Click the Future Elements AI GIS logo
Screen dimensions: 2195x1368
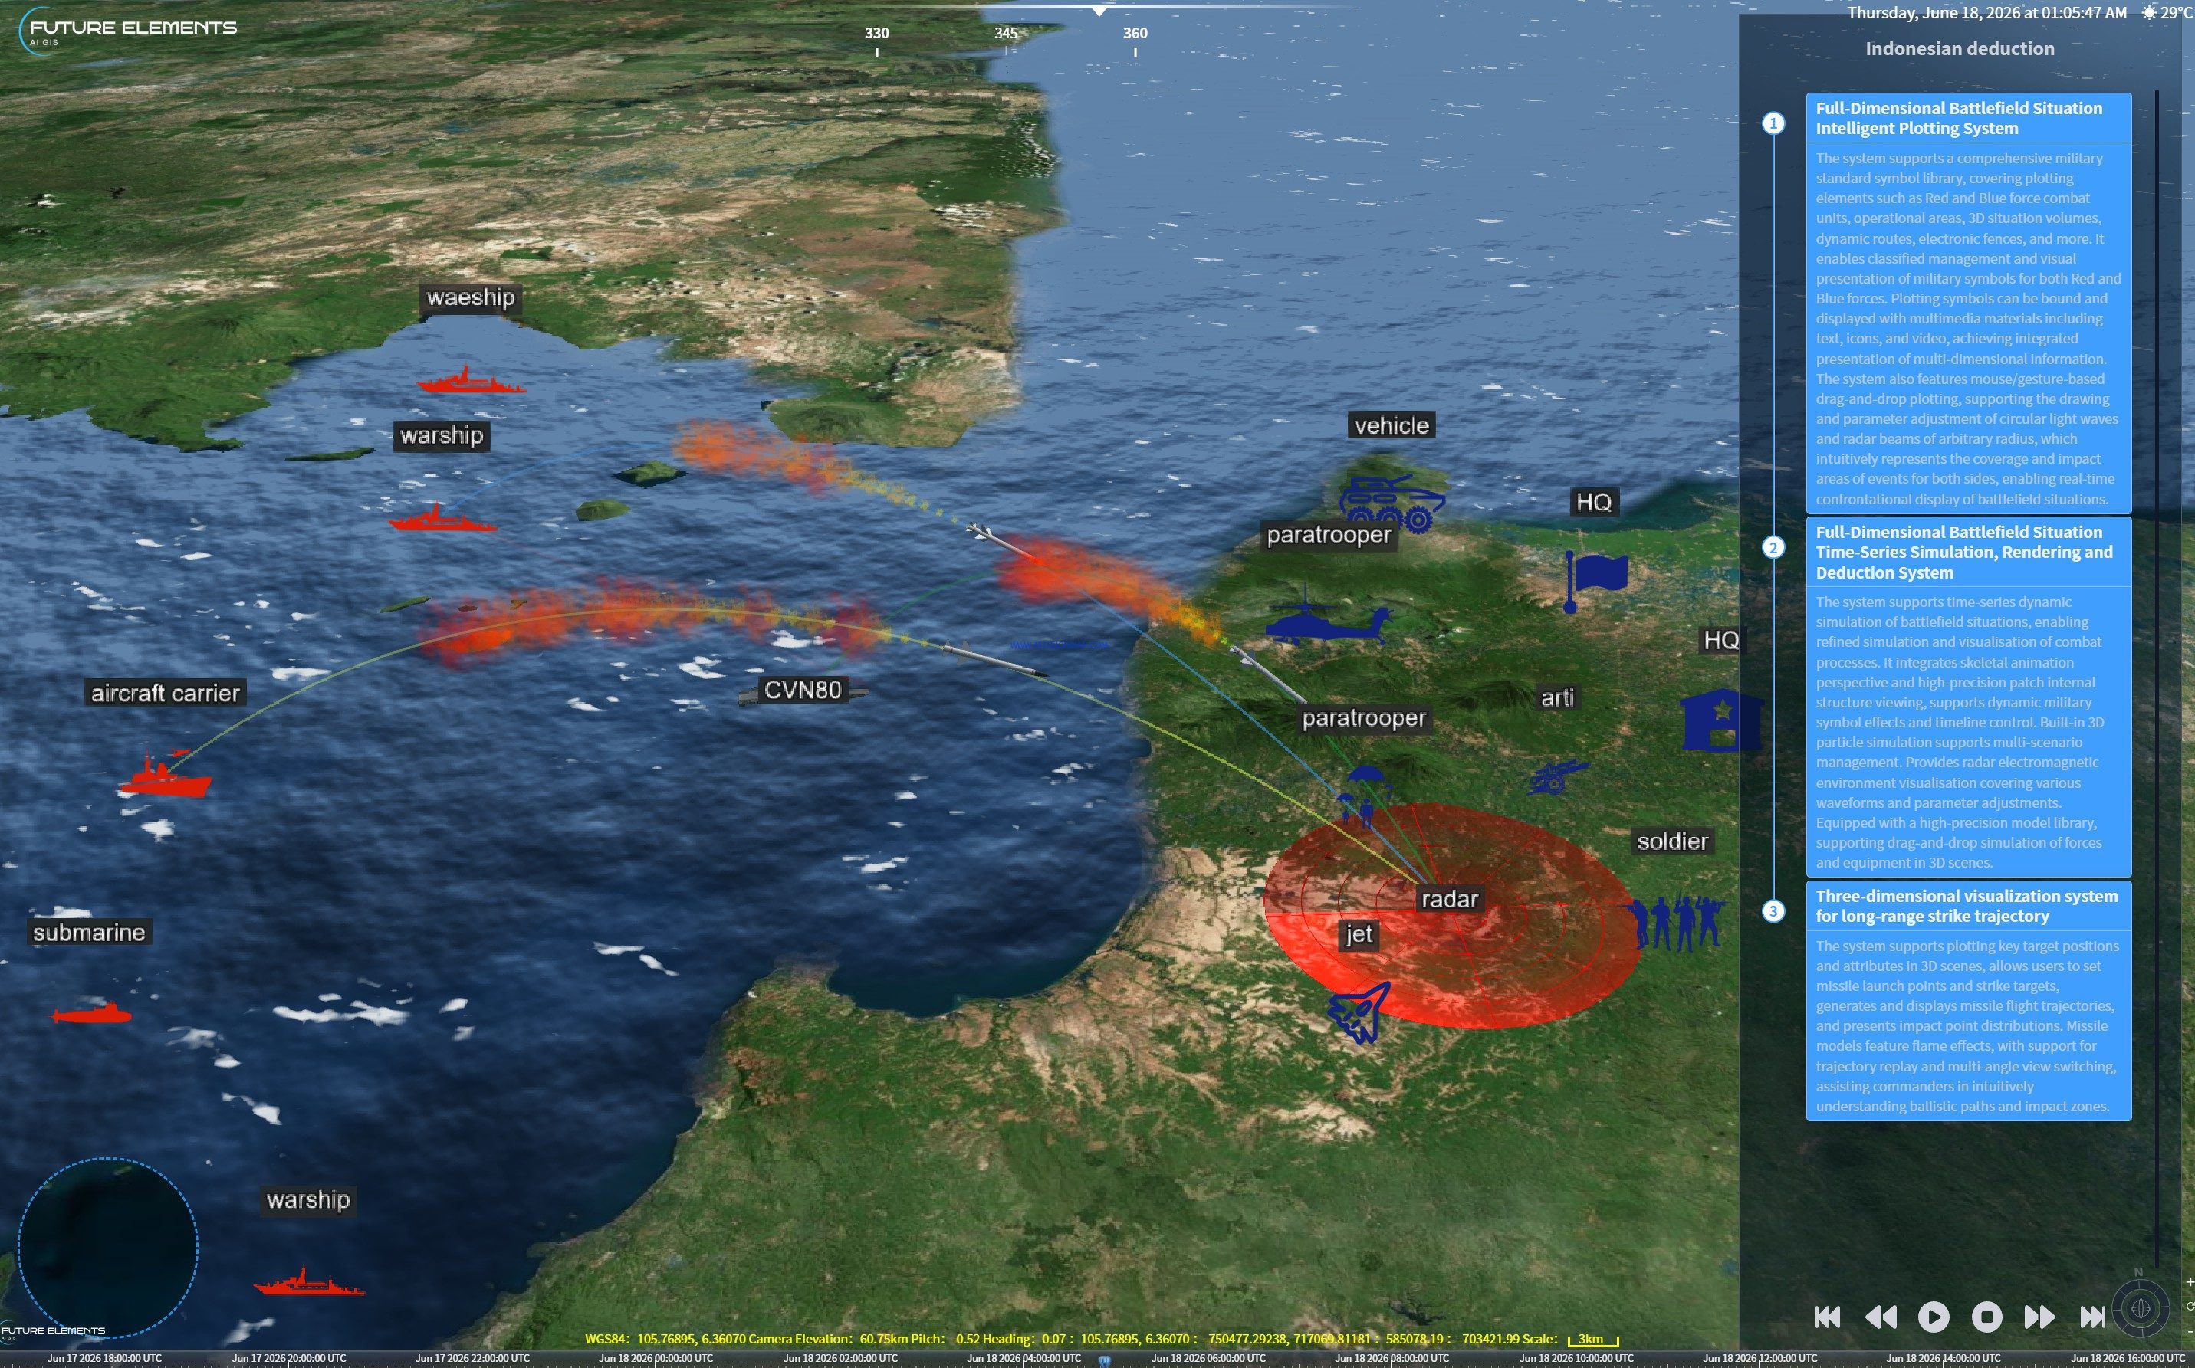point(127,30)
